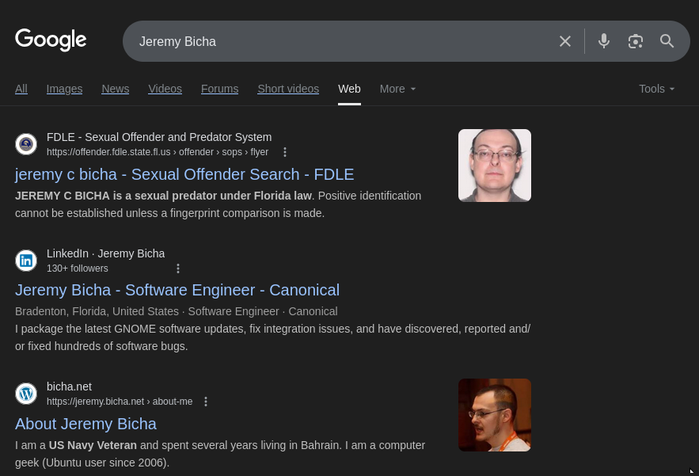Start voice search with the microphone icon

click(604, 41)
